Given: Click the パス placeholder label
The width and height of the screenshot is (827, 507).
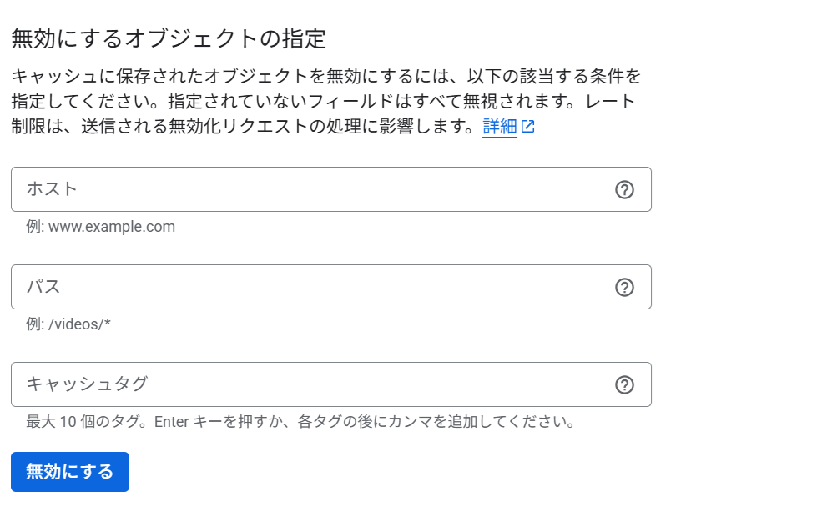Looking at the screenshot, I should click(43, 286).
